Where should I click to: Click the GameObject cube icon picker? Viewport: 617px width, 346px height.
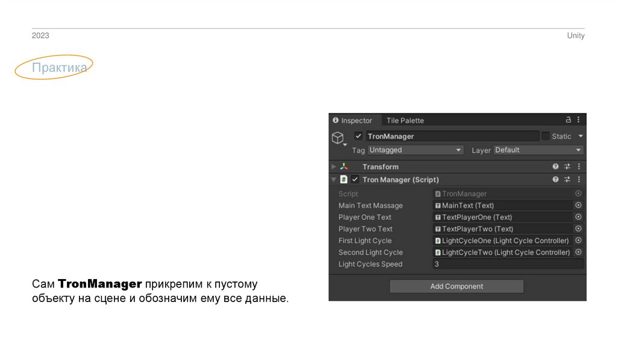point(338,138)
